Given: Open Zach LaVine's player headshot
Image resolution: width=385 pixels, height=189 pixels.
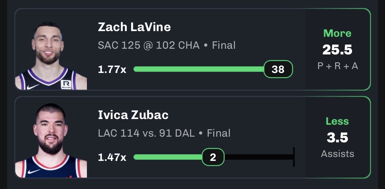Looking at the screenshot, I should tap(51, 56).
